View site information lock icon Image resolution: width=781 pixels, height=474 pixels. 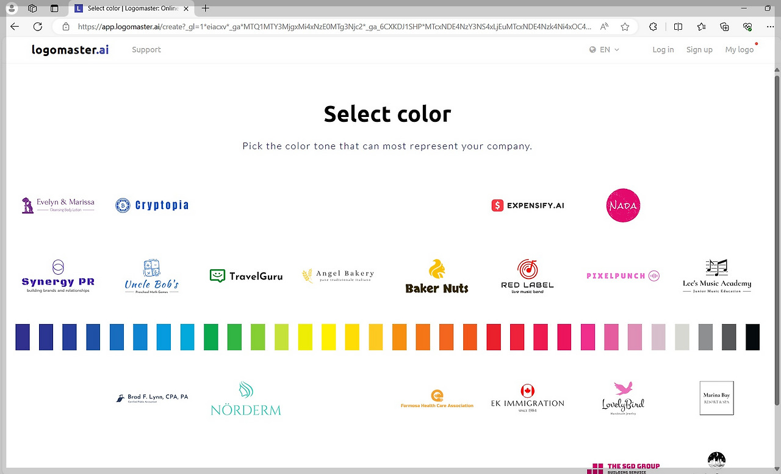(x=66, y=27)
